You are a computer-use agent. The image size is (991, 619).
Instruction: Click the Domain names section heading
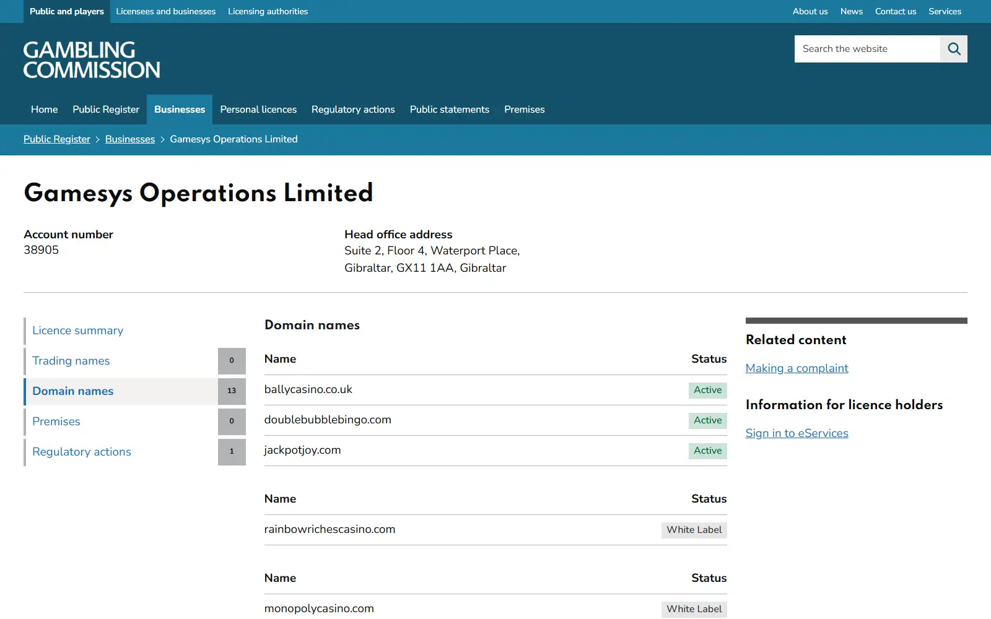click(312, 325)
